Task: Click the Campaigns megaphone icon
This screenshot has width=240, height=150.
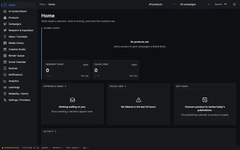Action: click(5, 24)
